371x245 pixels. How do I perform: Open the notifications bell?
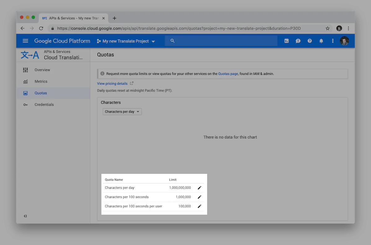click(321, 41)
